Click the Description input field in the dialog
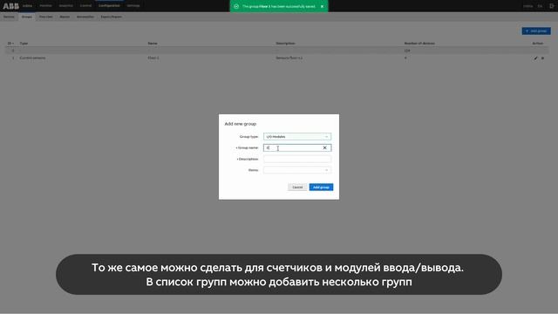The height and width of the screenshot is (314, 558). click(x=297, y=159)
